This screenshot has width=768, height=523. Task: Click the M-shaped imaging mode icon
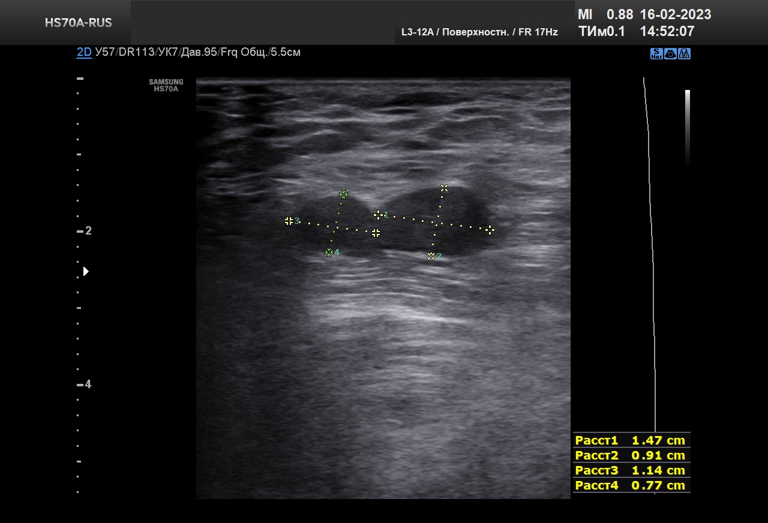click(684, 53)
